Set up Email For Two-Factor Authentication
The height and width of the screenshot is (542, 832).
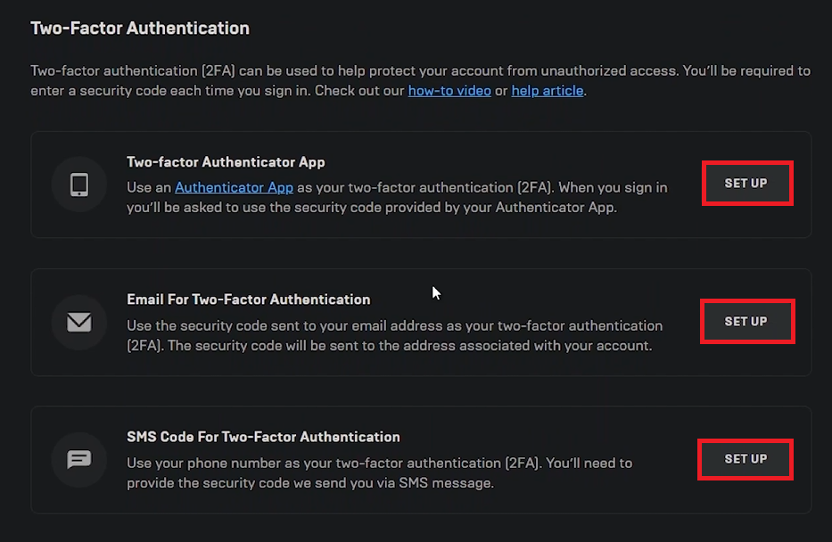pos(746,321)
